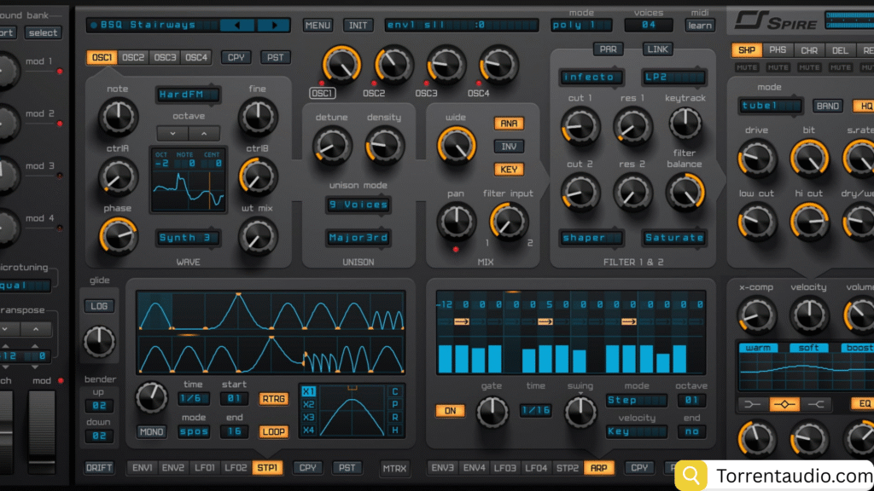Image resolution: width=874 pixels, height=491 pixels.
Task: Click the BSQ Stairways preset name field
Action: pos(154,26)
